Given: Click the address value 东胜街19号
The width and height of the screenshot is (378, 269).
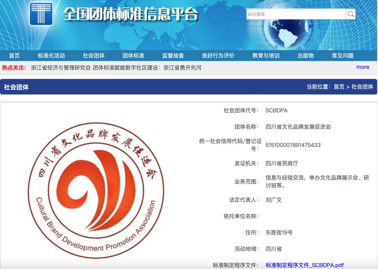Looking at the screenshot, I should [x=279, y=232].
